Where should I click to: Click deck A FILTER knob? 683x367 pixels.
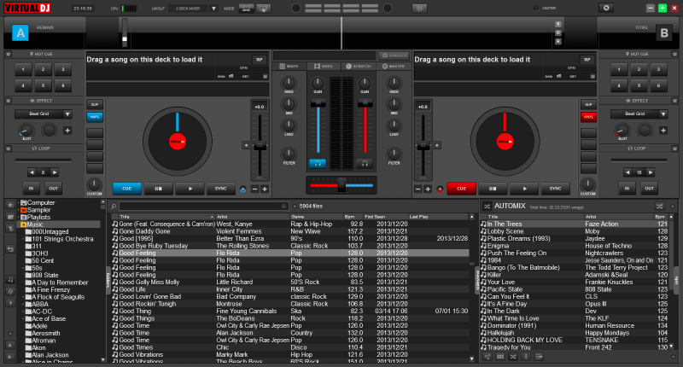point(289,154)
